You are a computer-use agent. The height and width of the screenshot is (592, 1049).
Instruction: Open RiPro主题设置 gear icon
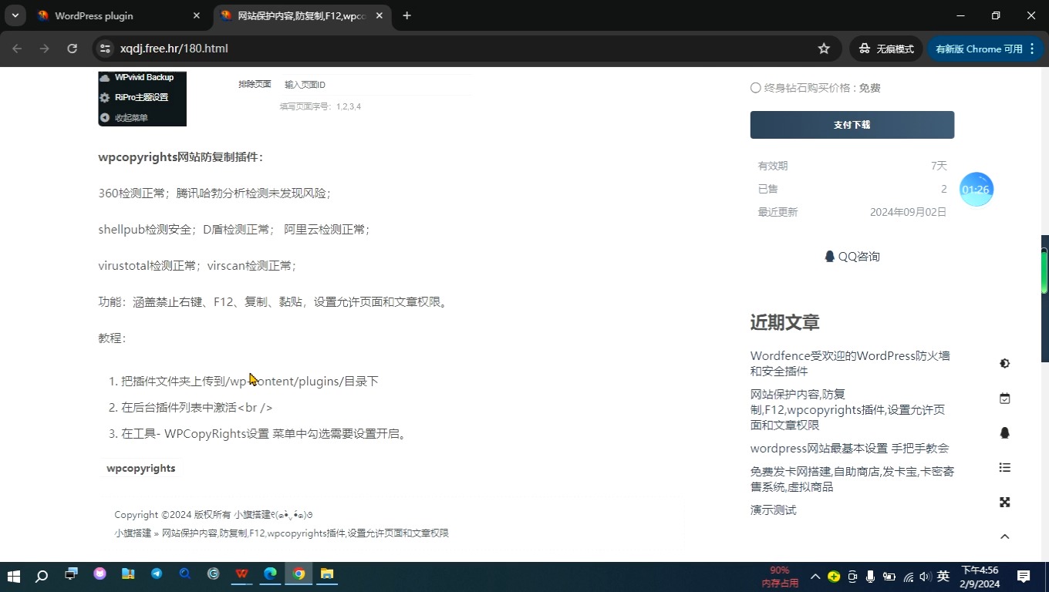pyautogui.click(x=105, y=98)
